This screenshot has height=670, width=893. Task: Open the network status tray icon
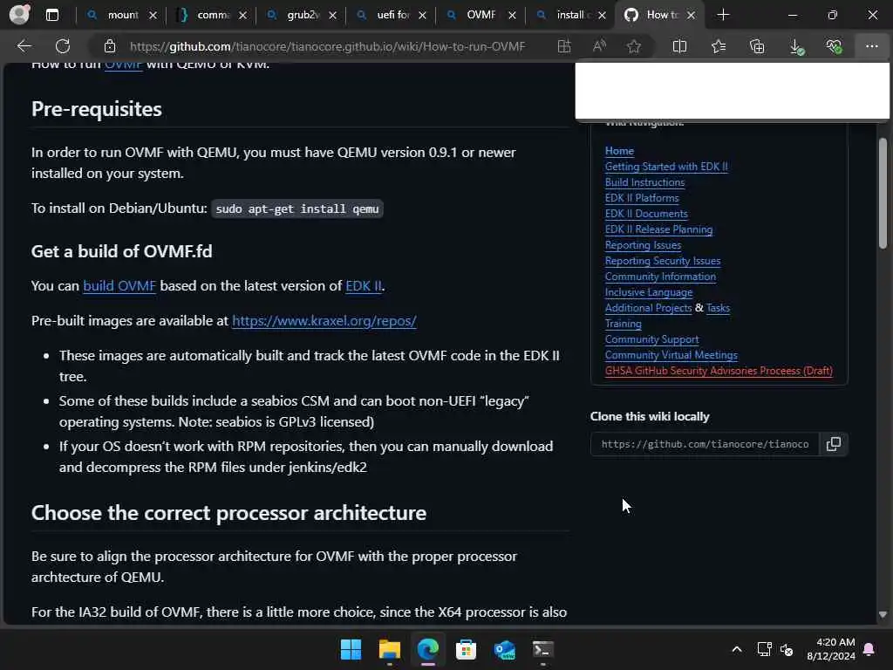[764, 649]
